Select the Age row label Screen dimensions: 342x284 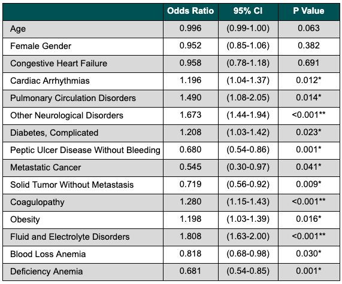click(x=18, y=29)
